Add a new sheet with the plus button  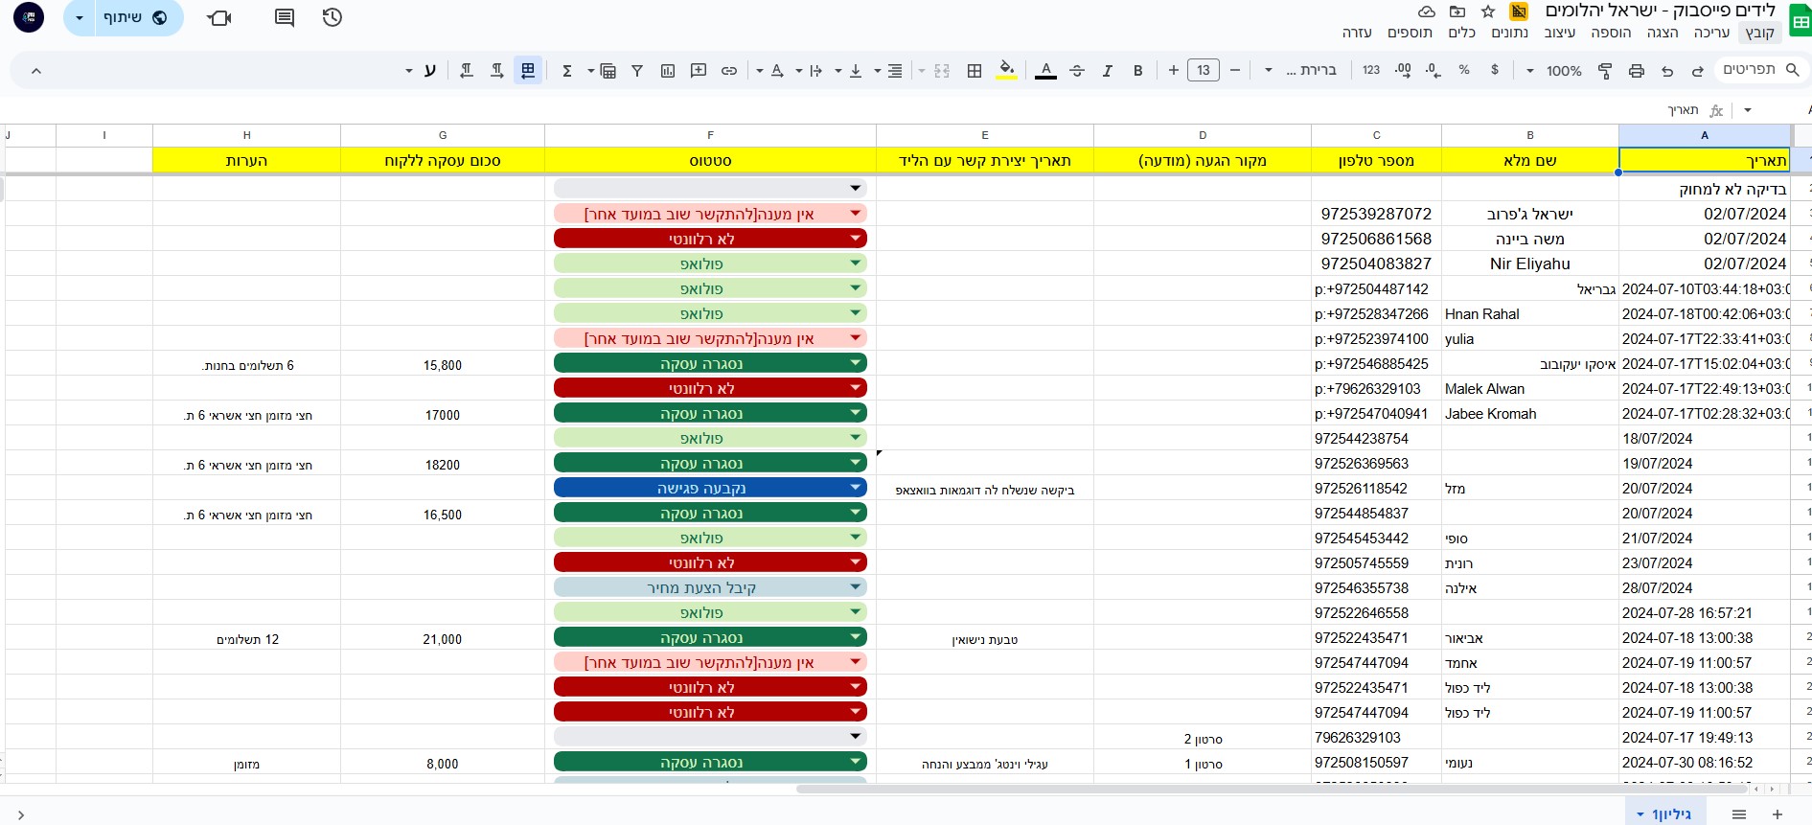pyautogui.click(x=1777, y=814)
